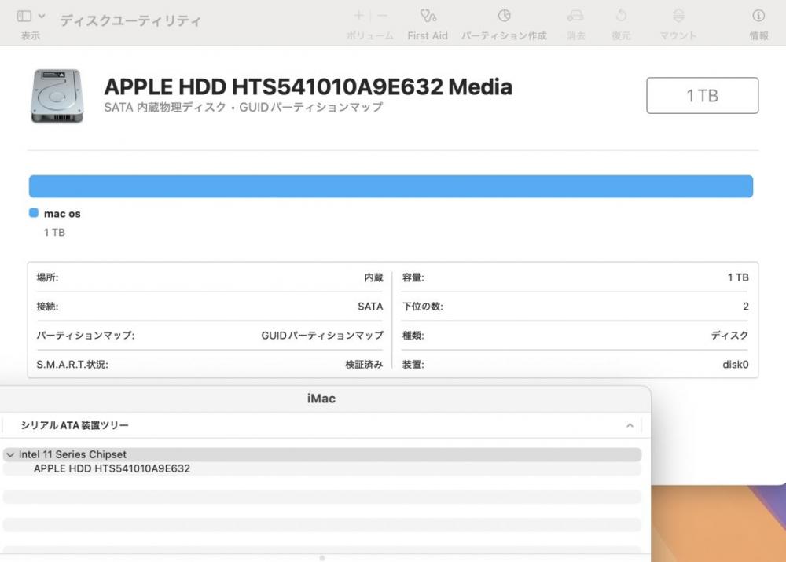Click the 種類 value ディスク
Screen dimensions: 786x562
pyautogui.click(x=729, y=336)
